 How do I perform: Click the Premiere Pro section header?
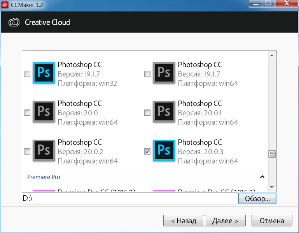tap(44, 177)
